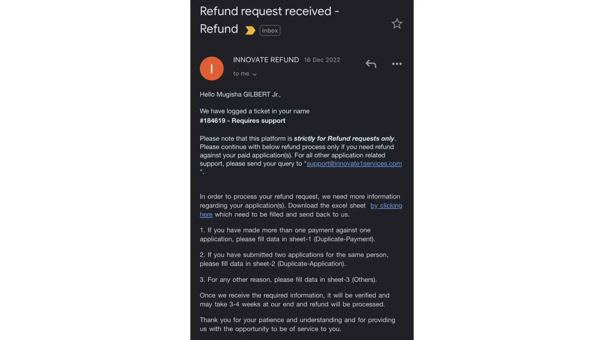604x340 pixels.
Task: Open the sender's orange avatar
Action: pos(212,69)
